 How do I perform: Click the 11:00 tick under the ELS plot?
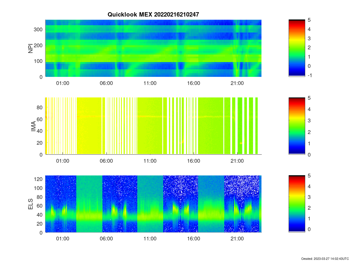point(150,239)
